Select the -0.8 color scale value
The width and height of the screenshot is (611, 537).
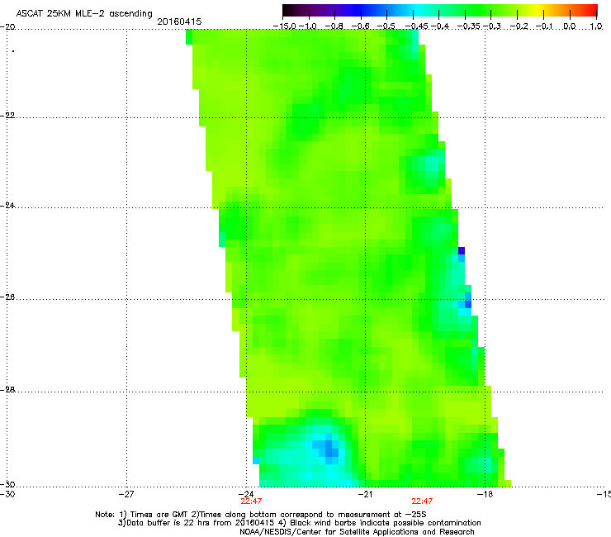click(x=334, y=26)
